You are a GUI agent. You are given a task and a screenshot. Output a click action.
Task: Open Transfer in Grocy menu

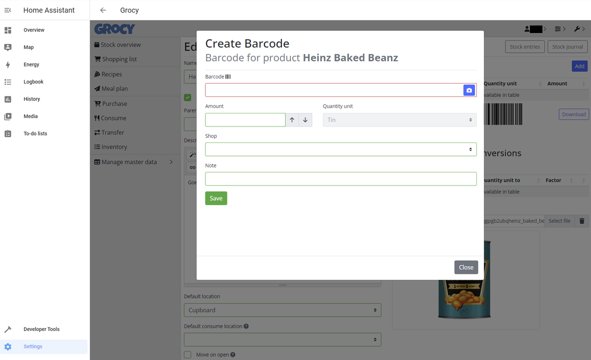(109, 133)
